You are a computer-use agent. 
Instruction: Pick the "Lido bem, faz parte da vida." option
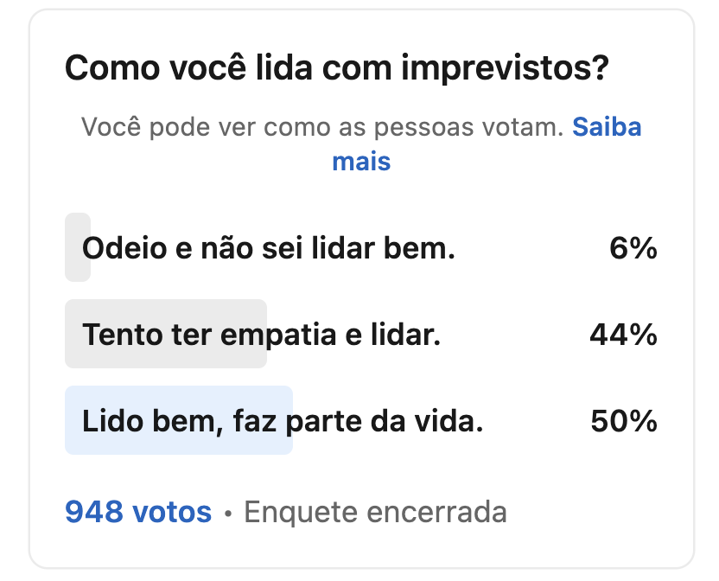pyautogui.click(x=282, y=421)
